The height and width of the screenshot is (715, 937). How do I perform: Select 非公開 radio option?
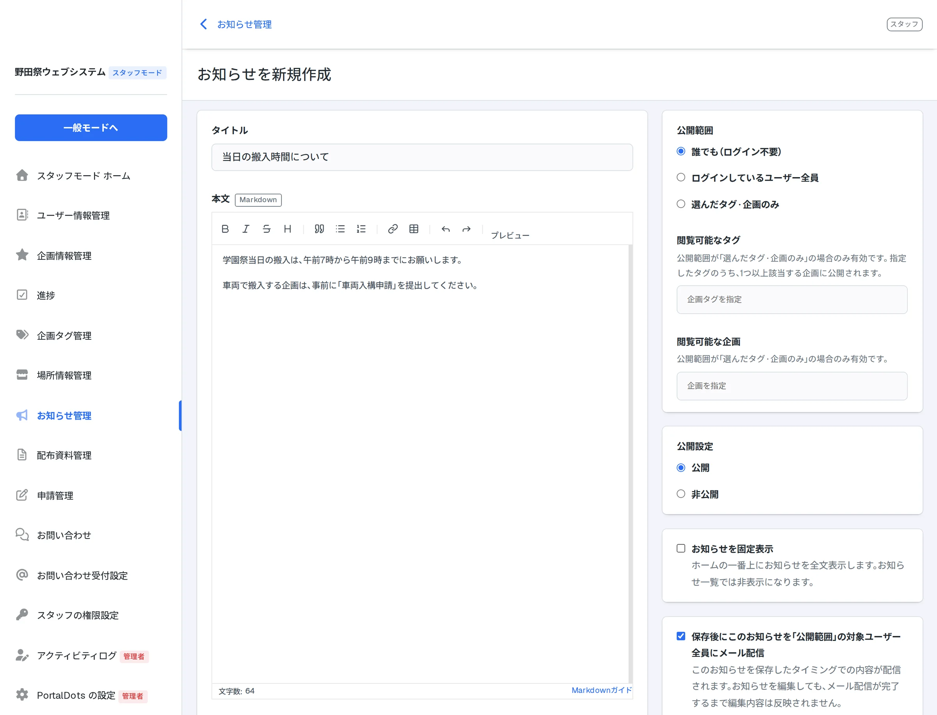(x=681, y=494)
